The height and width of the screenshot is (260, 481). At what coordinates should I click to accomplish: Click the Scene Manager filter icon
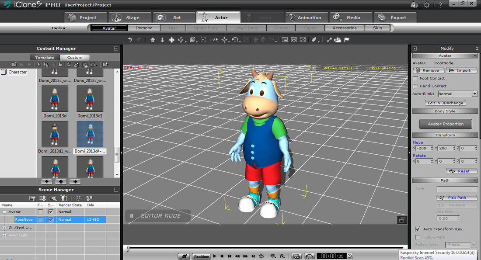[32, 198]
